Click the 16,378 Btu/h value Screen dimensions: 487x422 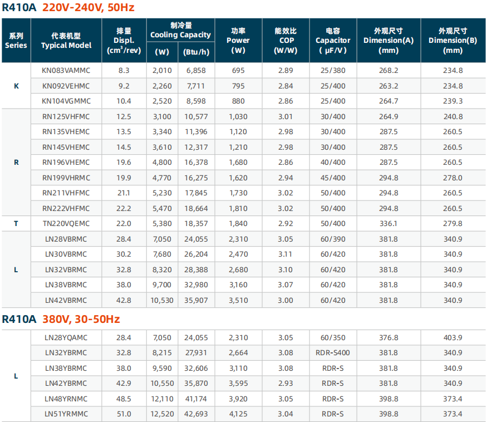coord(196,163)
